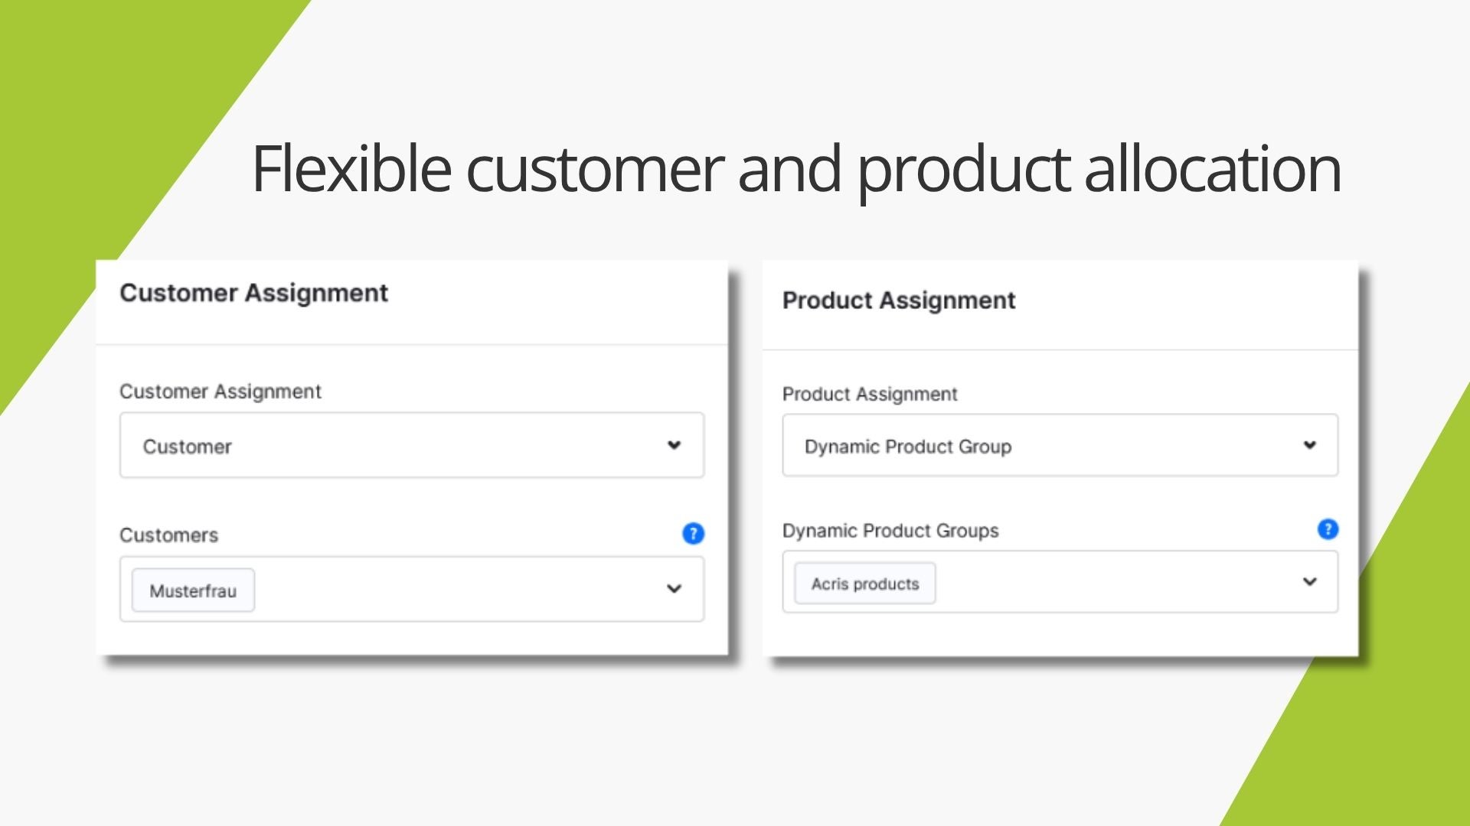Show help for the Customers field

click(x=693, y=533)
